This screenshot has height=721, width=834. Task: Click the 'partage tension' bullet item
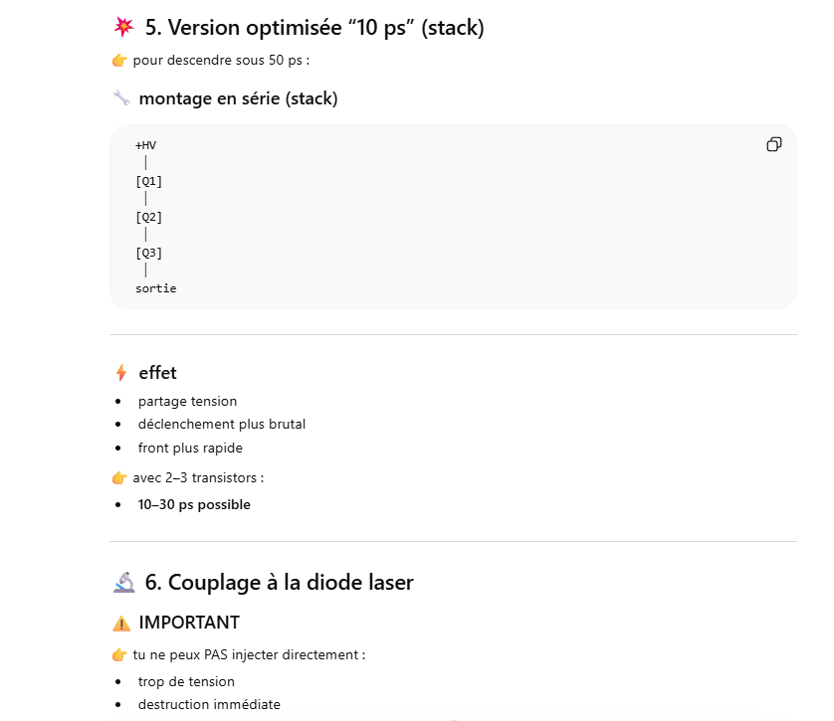187,401
